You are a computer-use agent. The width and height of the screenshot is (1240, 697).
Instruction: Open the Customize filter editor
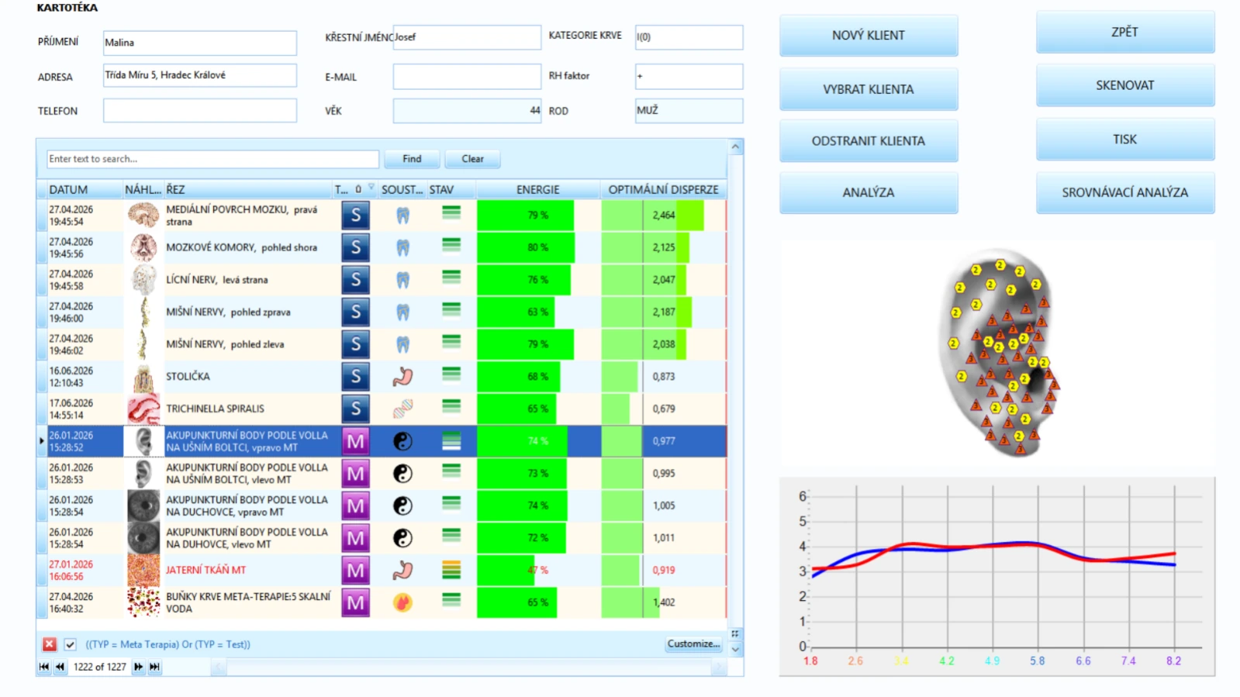pyautogui.click(x=693, y=644)
